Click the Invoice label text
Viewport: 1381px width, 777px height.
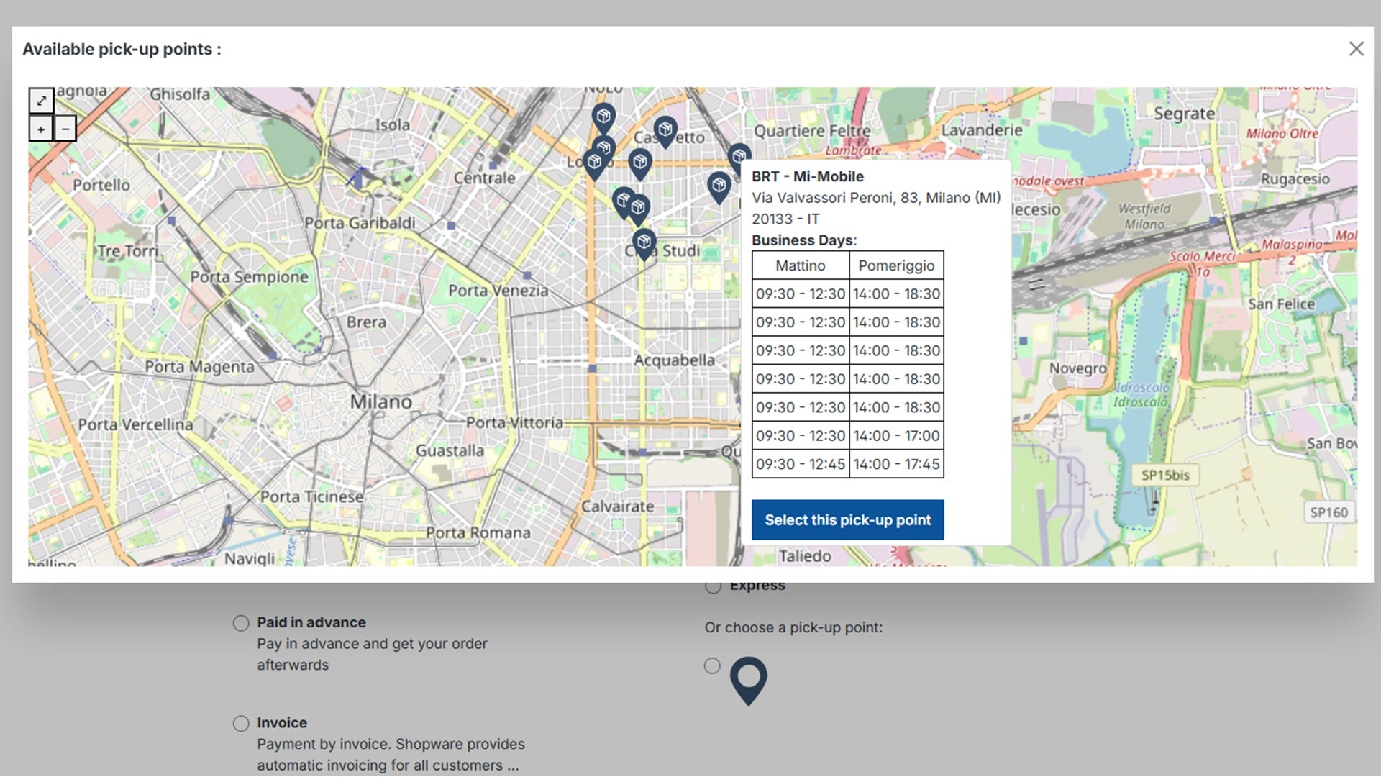(282, 722)
